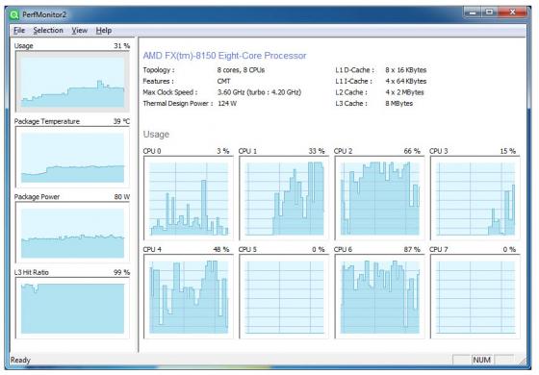Click the CPU 6 usage graph
The image size is (539, 375).
point(379,297)
